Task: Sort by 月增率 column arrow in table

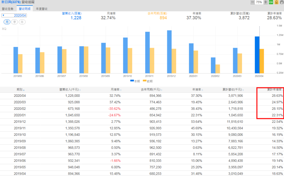Action: point(121,90)
